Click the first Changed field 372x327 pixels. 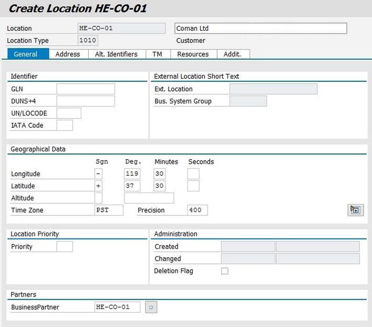pyautogui.click(x=248, y=259)
